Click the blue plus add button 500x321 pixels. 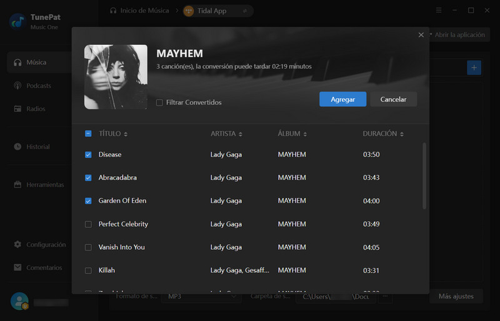tap(474, 67)
